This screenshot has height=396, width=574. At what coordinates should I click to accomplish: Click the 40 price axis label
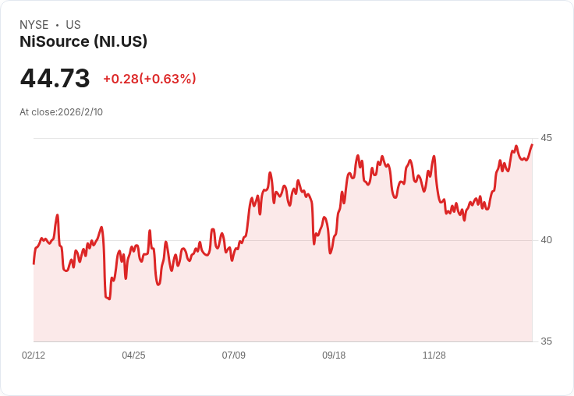tap(546, 239)
